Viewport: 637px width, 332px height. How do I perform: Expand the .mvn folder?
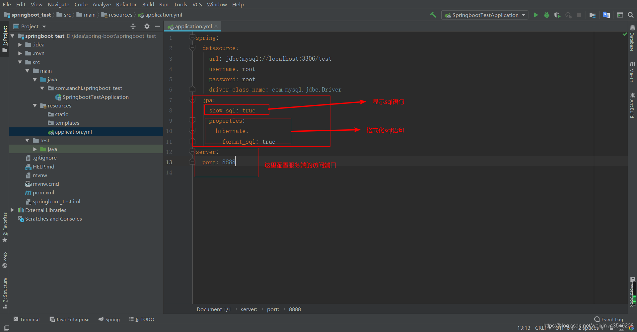tap(20, 53)
